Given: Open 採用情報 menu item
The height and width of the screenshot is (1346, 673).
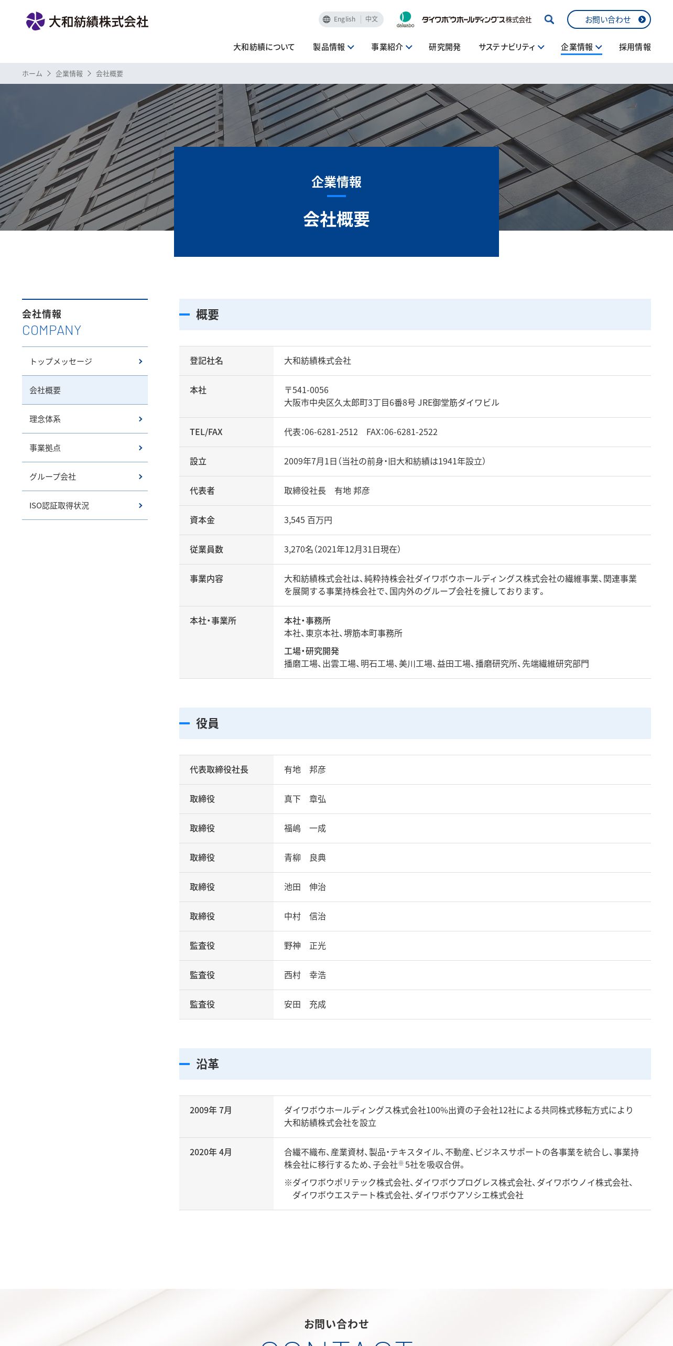Looking at the screenshot, I should point(635,47).
